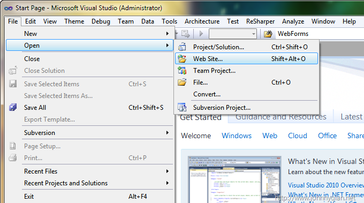Click the Team Project icon

tap(182, 71)
